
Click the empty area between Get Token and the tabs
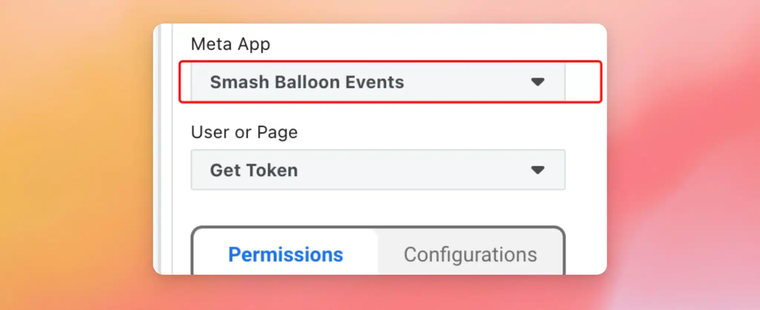click(x=378, y=207)
